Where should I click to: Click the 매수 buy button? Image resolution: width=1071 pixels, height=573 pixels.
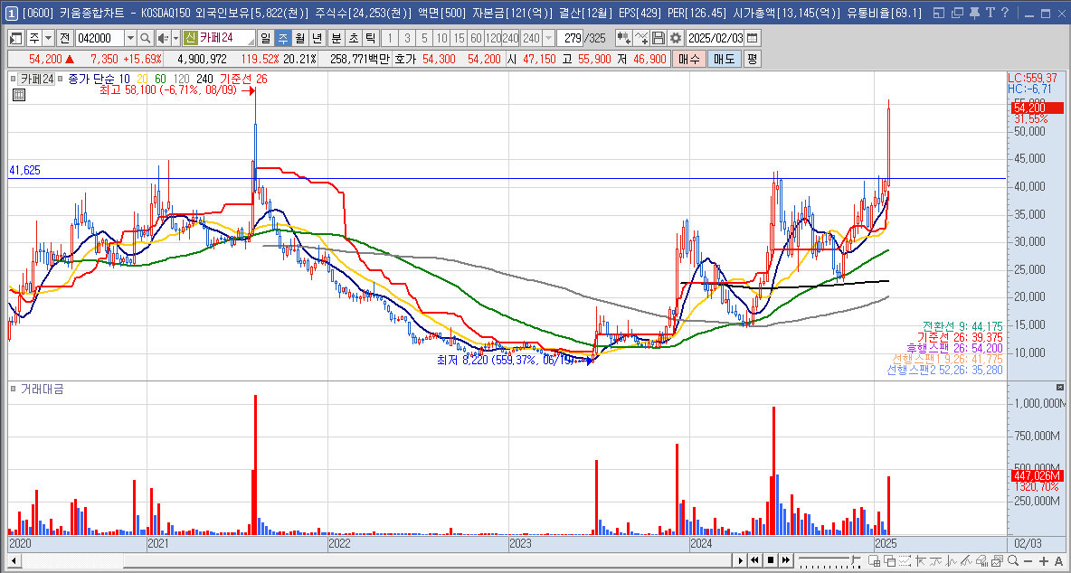pos(688,59)
